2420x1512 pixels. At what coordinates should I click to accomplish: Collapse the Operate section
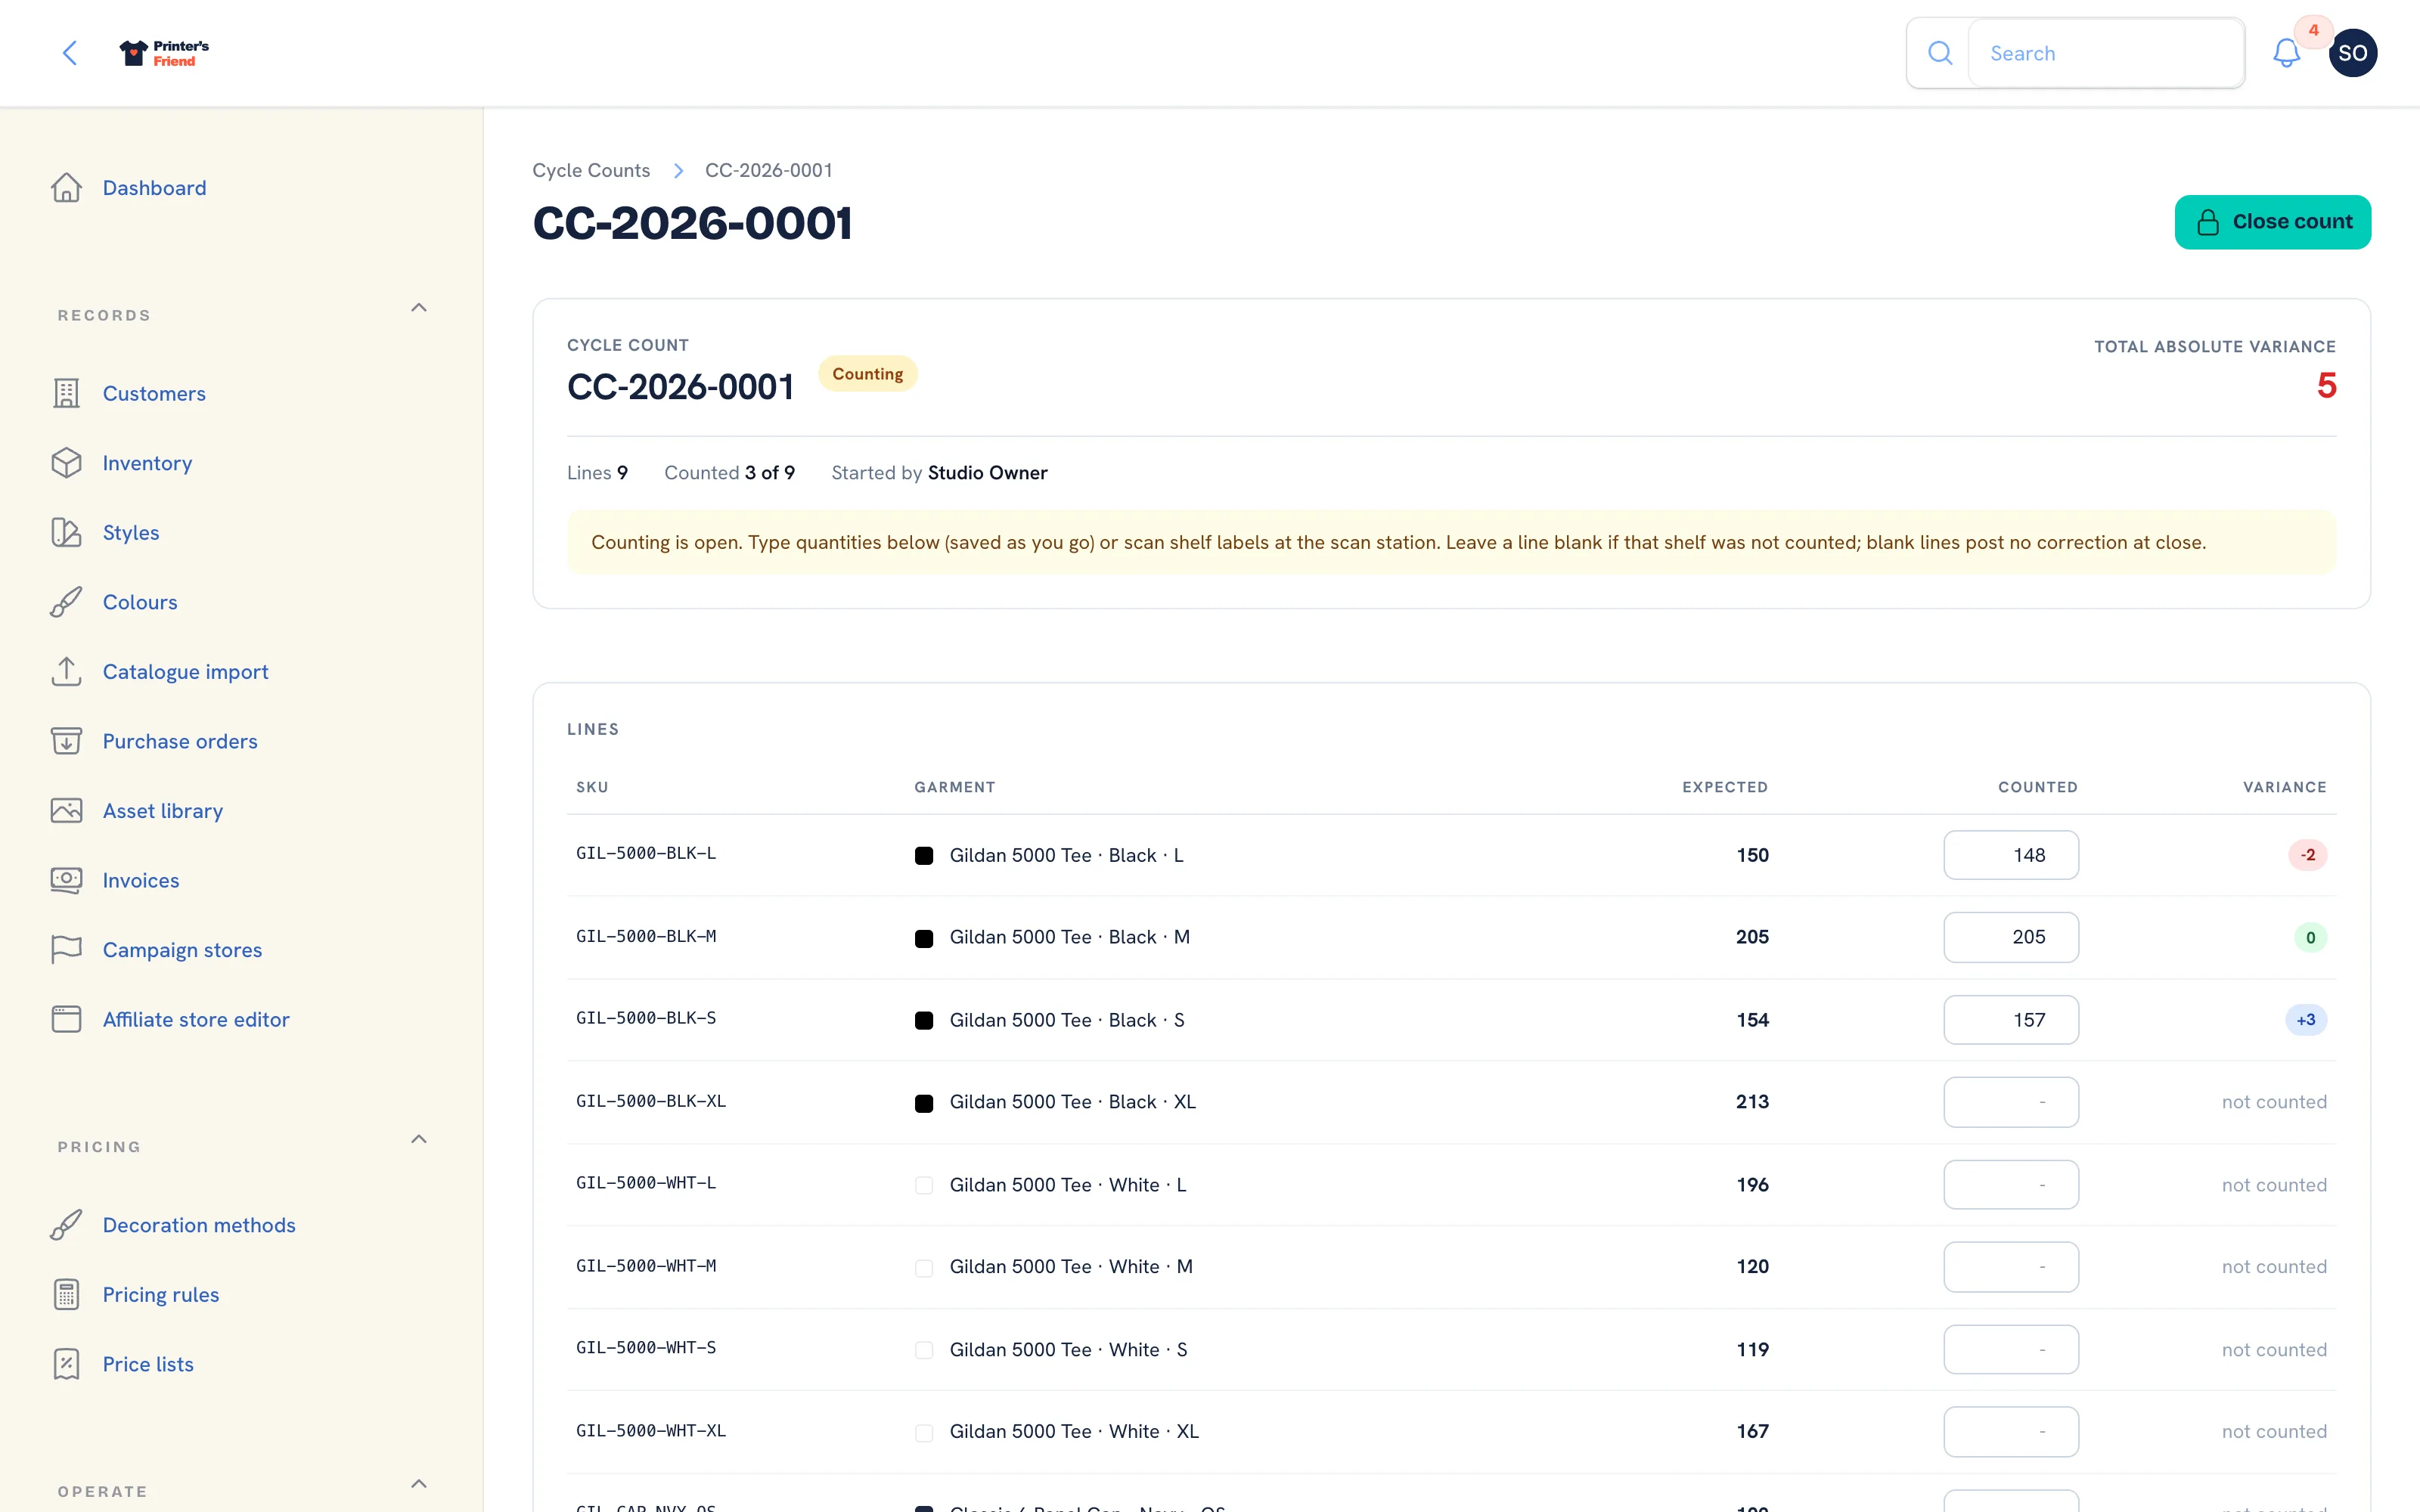click(419, 1484)
